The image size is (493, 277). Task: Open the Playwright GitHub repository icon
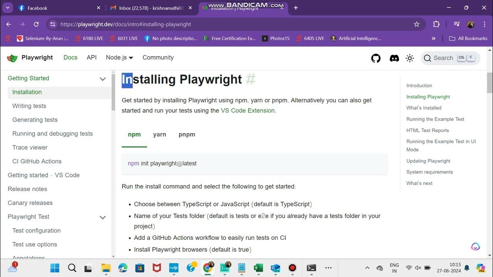click(x=376, y=58)
